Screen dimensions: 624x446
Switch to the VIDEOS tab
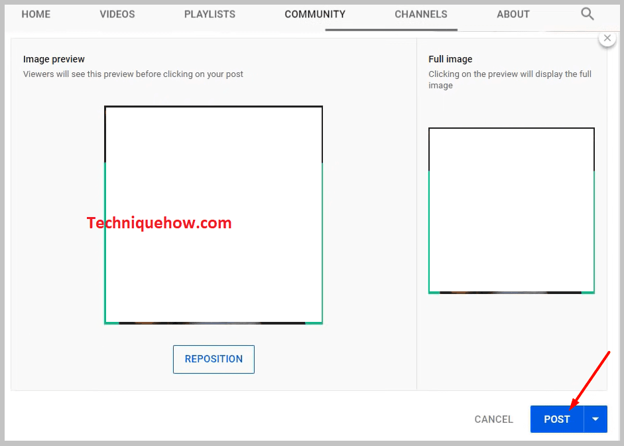(x=117, y=15)
